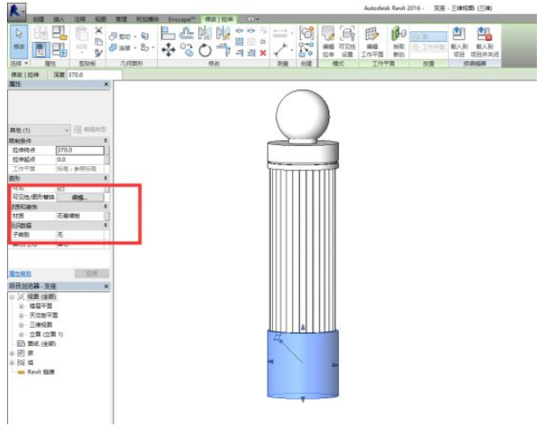The height and width of the screenshot is (426, 543).
Task: Click the Copy to clipboard icon
Action: pos(99,42)
